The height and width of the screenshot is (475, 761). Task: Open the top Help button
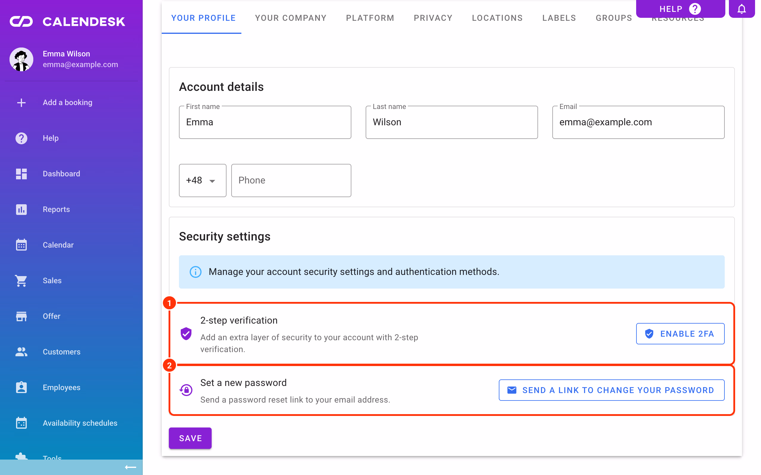(680, 9)
